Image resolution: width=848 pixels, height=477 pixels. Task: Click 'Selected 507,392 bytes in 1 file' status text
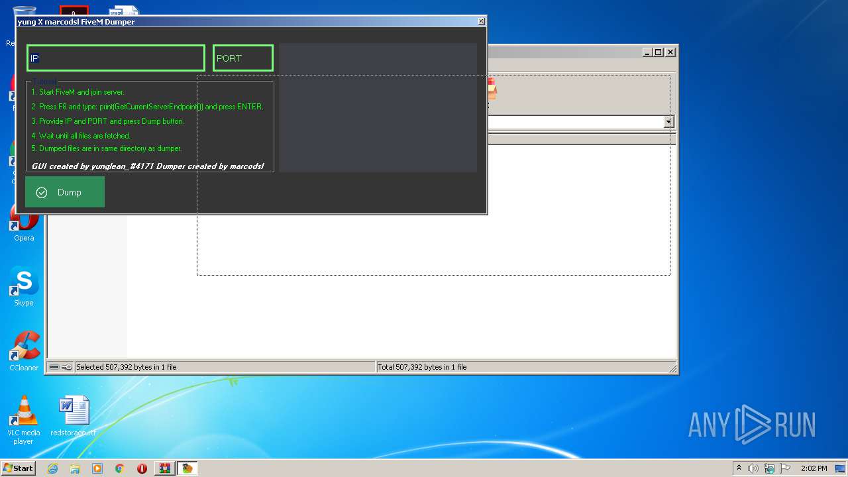pos(126,367)
